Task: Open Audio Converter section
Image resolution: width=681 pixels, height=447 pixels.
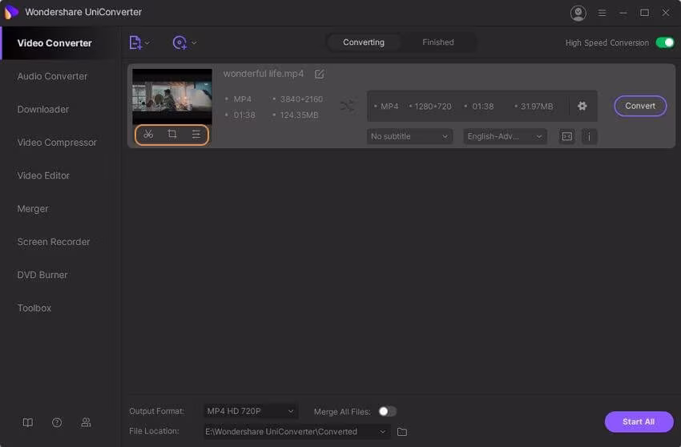Action: pyautogui.click(x=52, y=76)
